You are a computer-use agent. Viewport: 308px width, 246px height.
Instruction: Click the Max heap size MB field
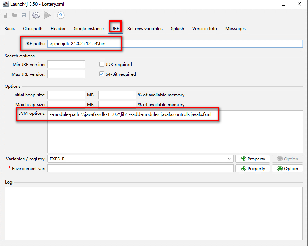(x=66, y=104)
